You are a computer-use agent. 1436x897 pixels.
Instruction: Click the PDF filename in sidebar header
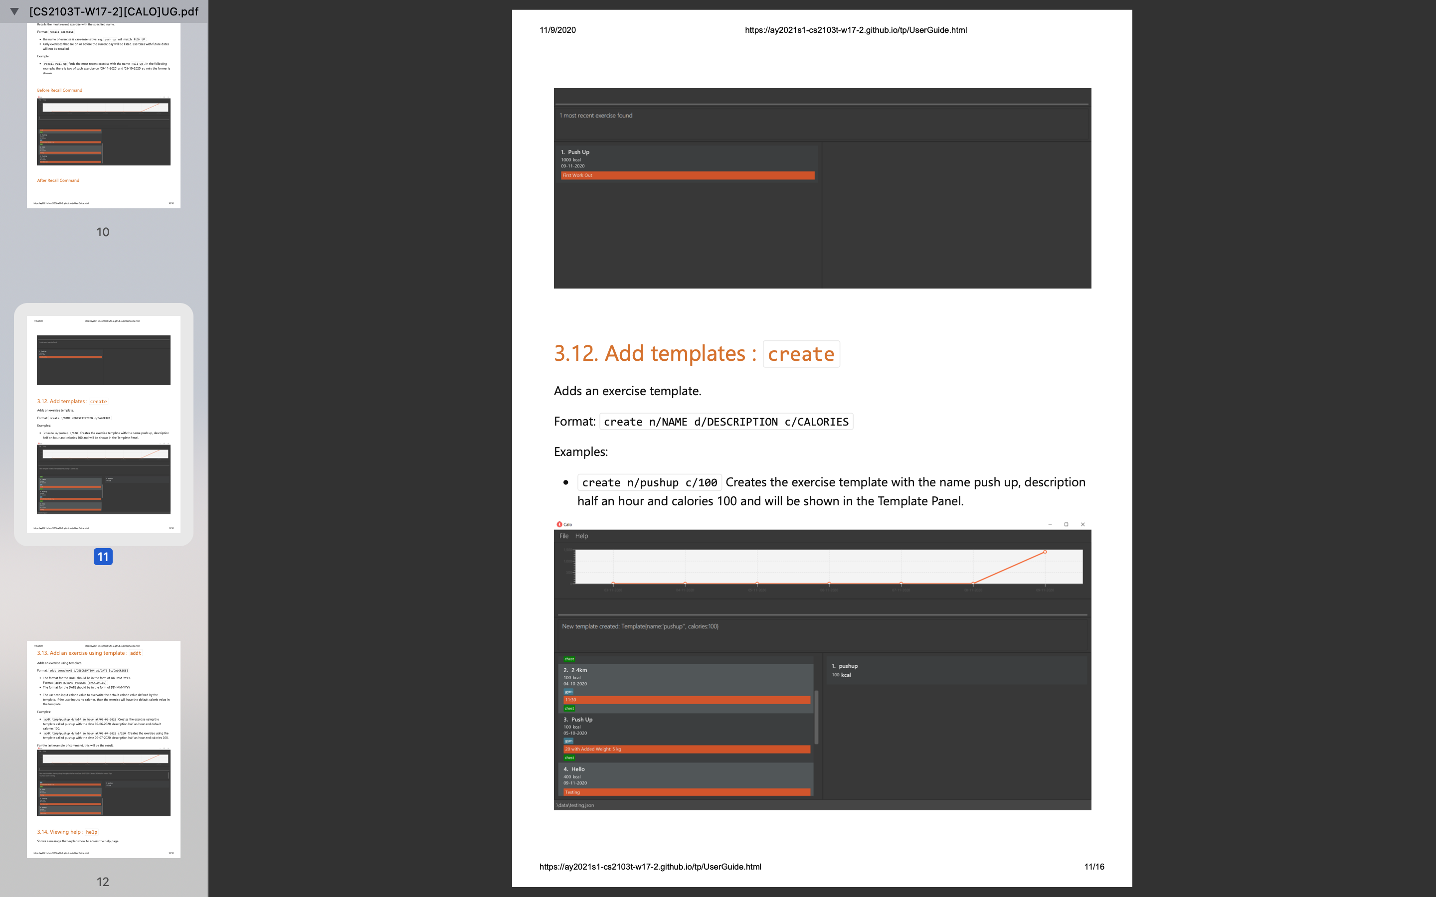pyautogui.click(x=114, y=11)
